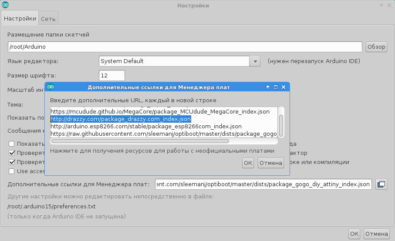Select the Настройки tab
This screenshot has width=395, height=241.
pos(20,19)
